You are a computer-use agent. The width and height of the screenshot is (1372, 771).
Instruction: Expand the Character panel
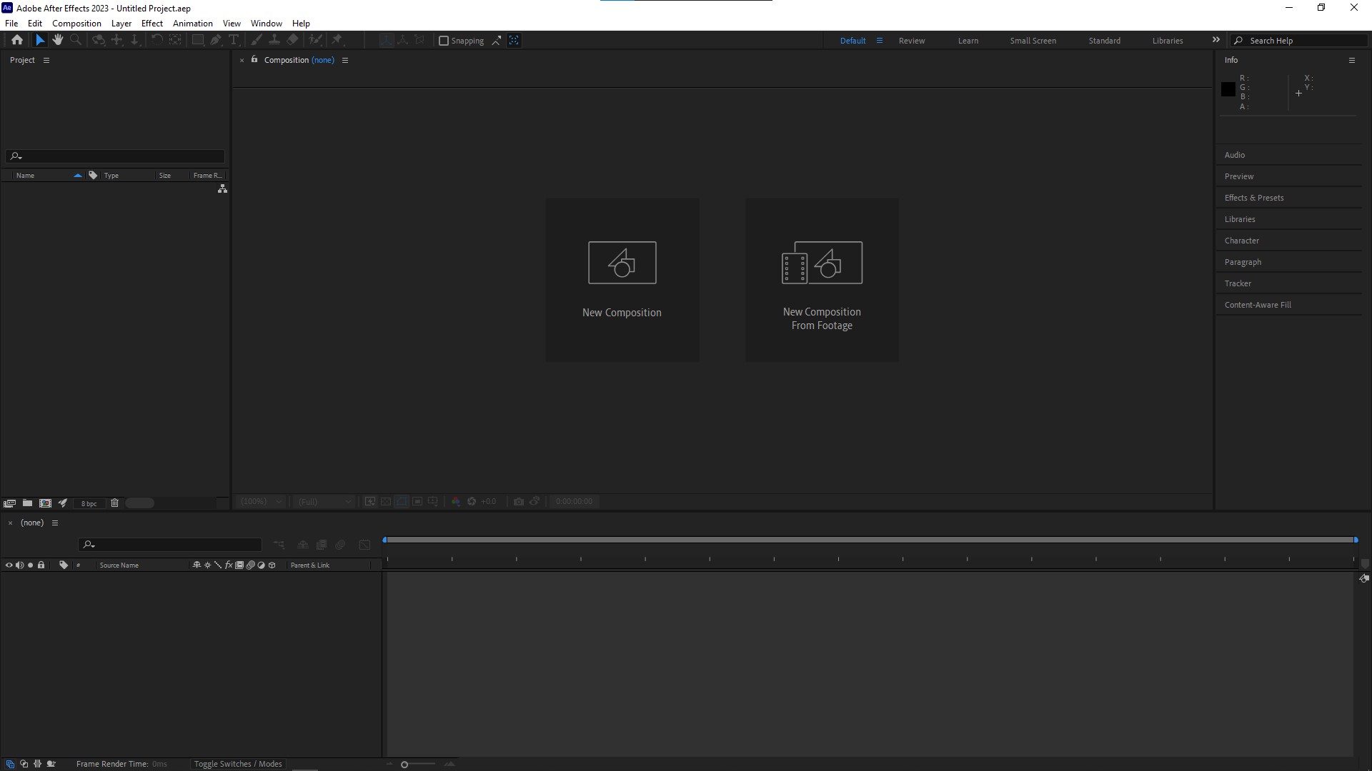point(1241,241)
